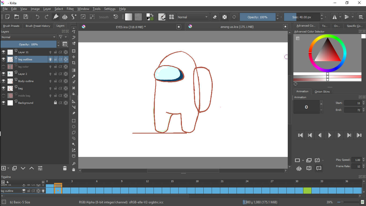Viewport: 366px width, 206px height.
Task: Select the Gradient tool in toolbox
Action: click(x=74, y=70)
